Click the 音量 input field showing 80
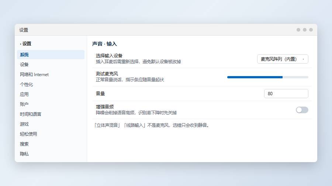 [286, 93]
